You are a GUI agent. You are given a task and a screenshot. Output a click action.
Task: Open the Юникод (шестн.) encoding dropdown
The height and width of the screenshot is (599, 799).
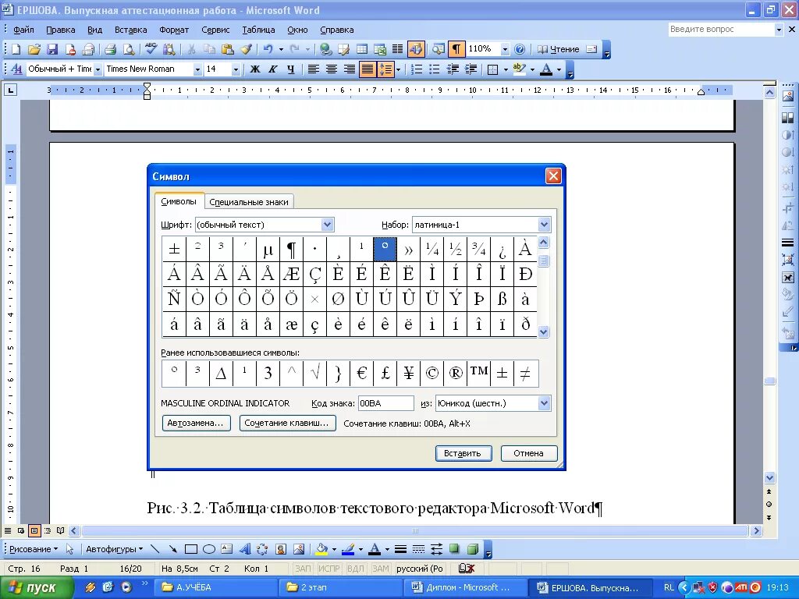click(544, 403)
